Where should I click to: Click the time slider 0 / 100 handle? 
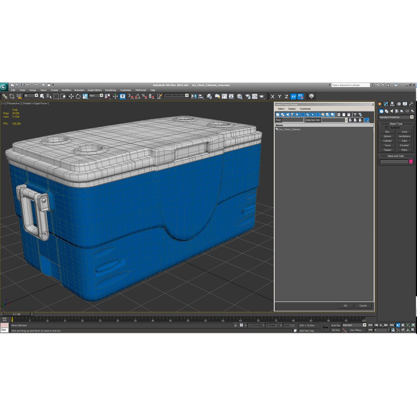coord(17,314)
